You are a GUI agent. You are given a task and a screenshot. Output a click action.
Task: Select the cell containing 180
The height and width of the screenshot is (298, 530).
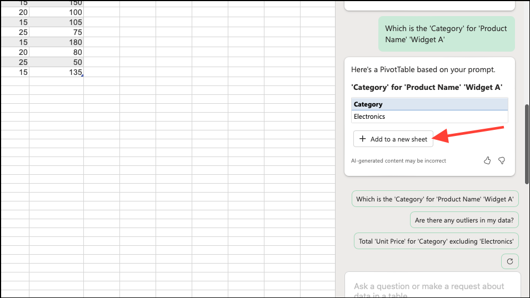57,42
